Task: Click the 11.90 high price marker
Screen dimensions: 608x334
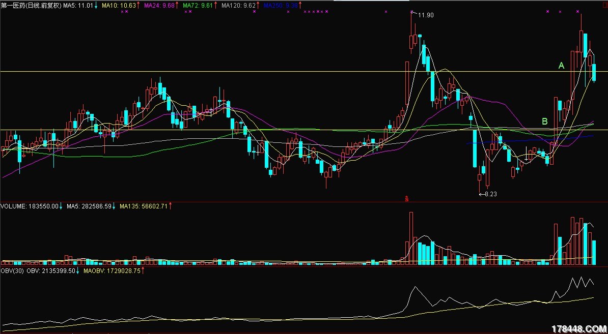Action: [x=426, y=15]
